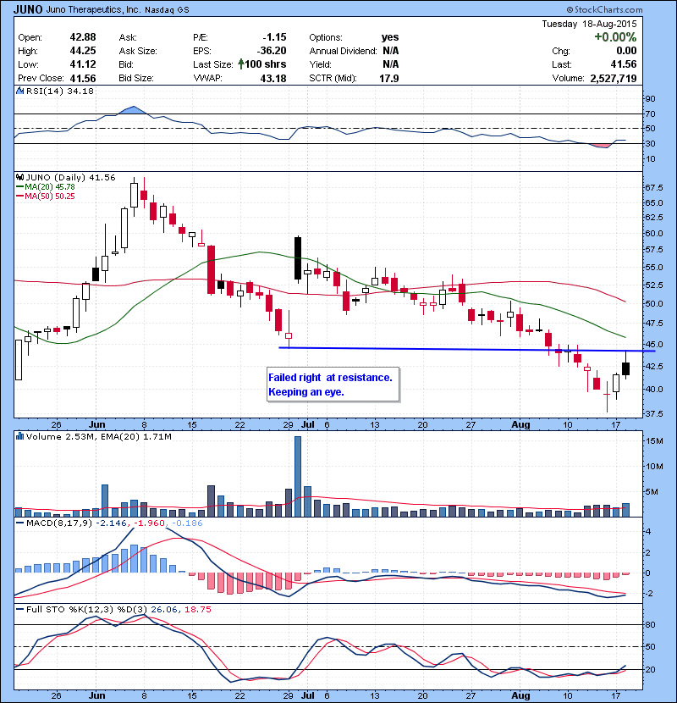Click the Chg value 0.00
The width and height of the screenshot is (677, 703).
pos(626,51)
